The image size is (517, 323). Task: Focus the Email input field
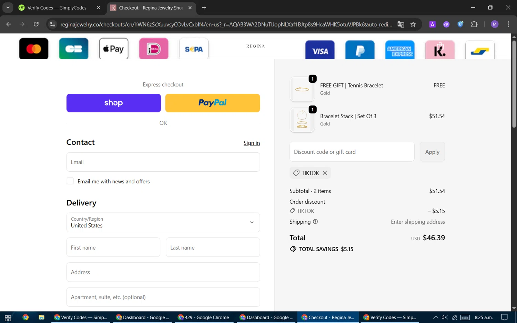pos(163,162)
